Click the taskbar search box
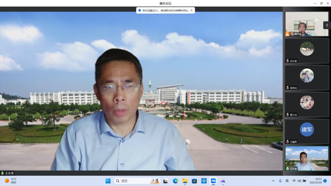Screen dimensions: 331x186 pos(133,181)
